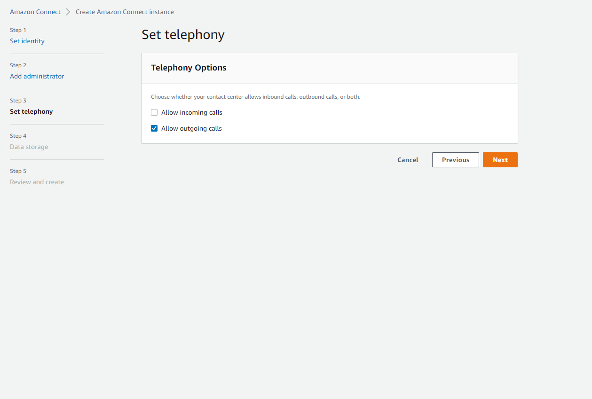Click the Previous button
Screen dimensions: 592x399
455,160
